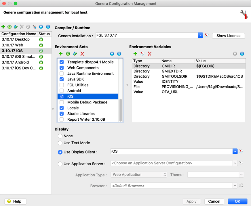Screen dimensions: 251x206
Task: Add a new configuration with green plus
Action: point(3,27)
